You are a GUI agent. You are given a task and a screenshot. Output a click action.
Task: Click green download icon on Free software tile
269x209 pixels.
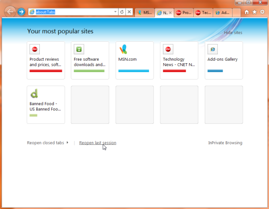coord(79,49)
